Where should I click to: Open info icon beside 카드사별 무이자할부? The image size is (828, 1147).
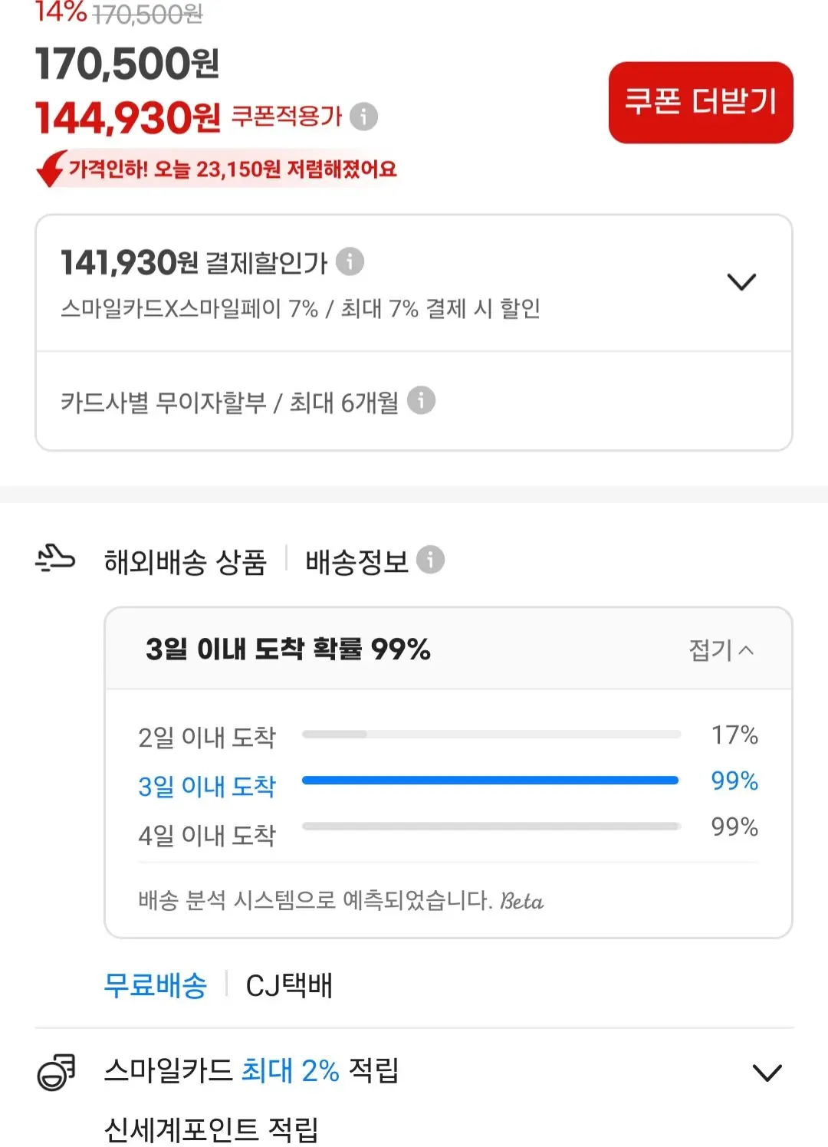(x=421, y=400)
